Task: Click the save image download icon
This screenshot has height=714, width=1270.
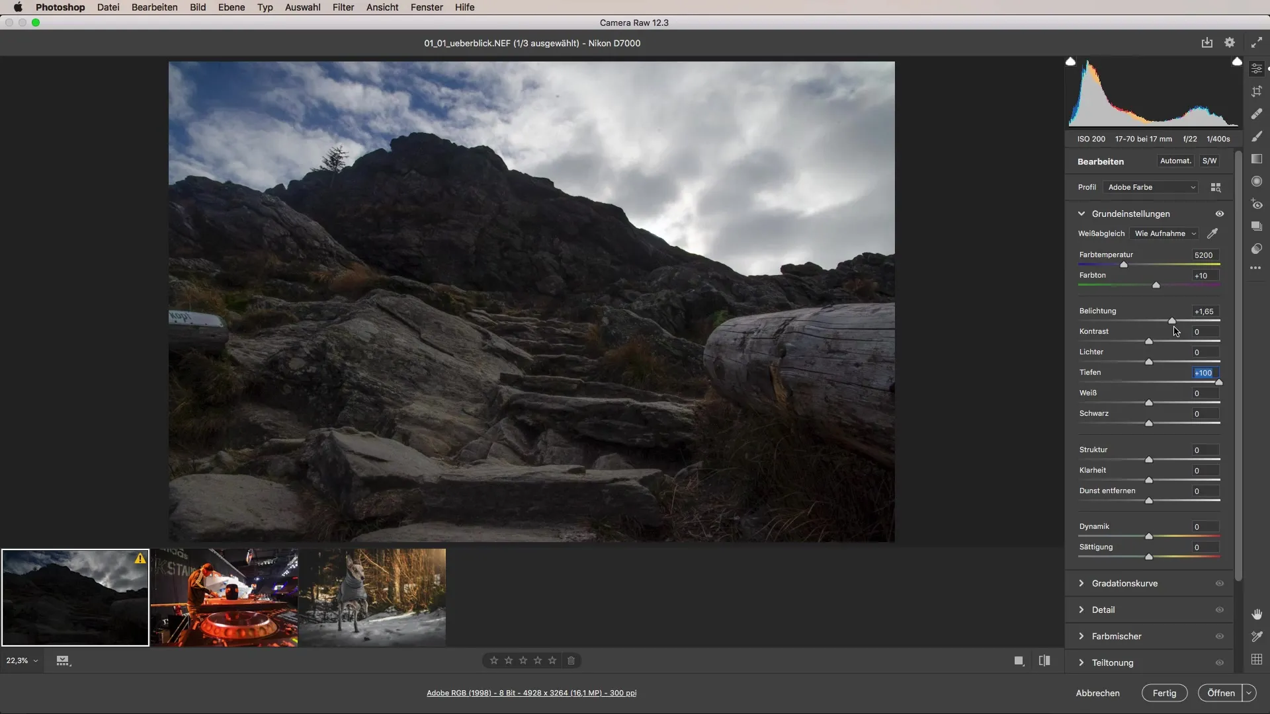Action: coord(1207,43)
